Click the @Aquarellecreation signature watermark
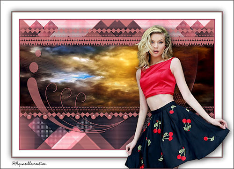The height and width of the screenshot is (169, 234). pyautogui.click(x=29, y=163)
